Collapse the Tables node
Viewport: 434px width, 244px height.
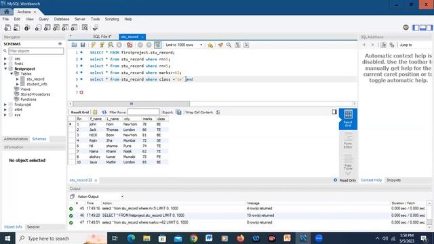[12, 74]
